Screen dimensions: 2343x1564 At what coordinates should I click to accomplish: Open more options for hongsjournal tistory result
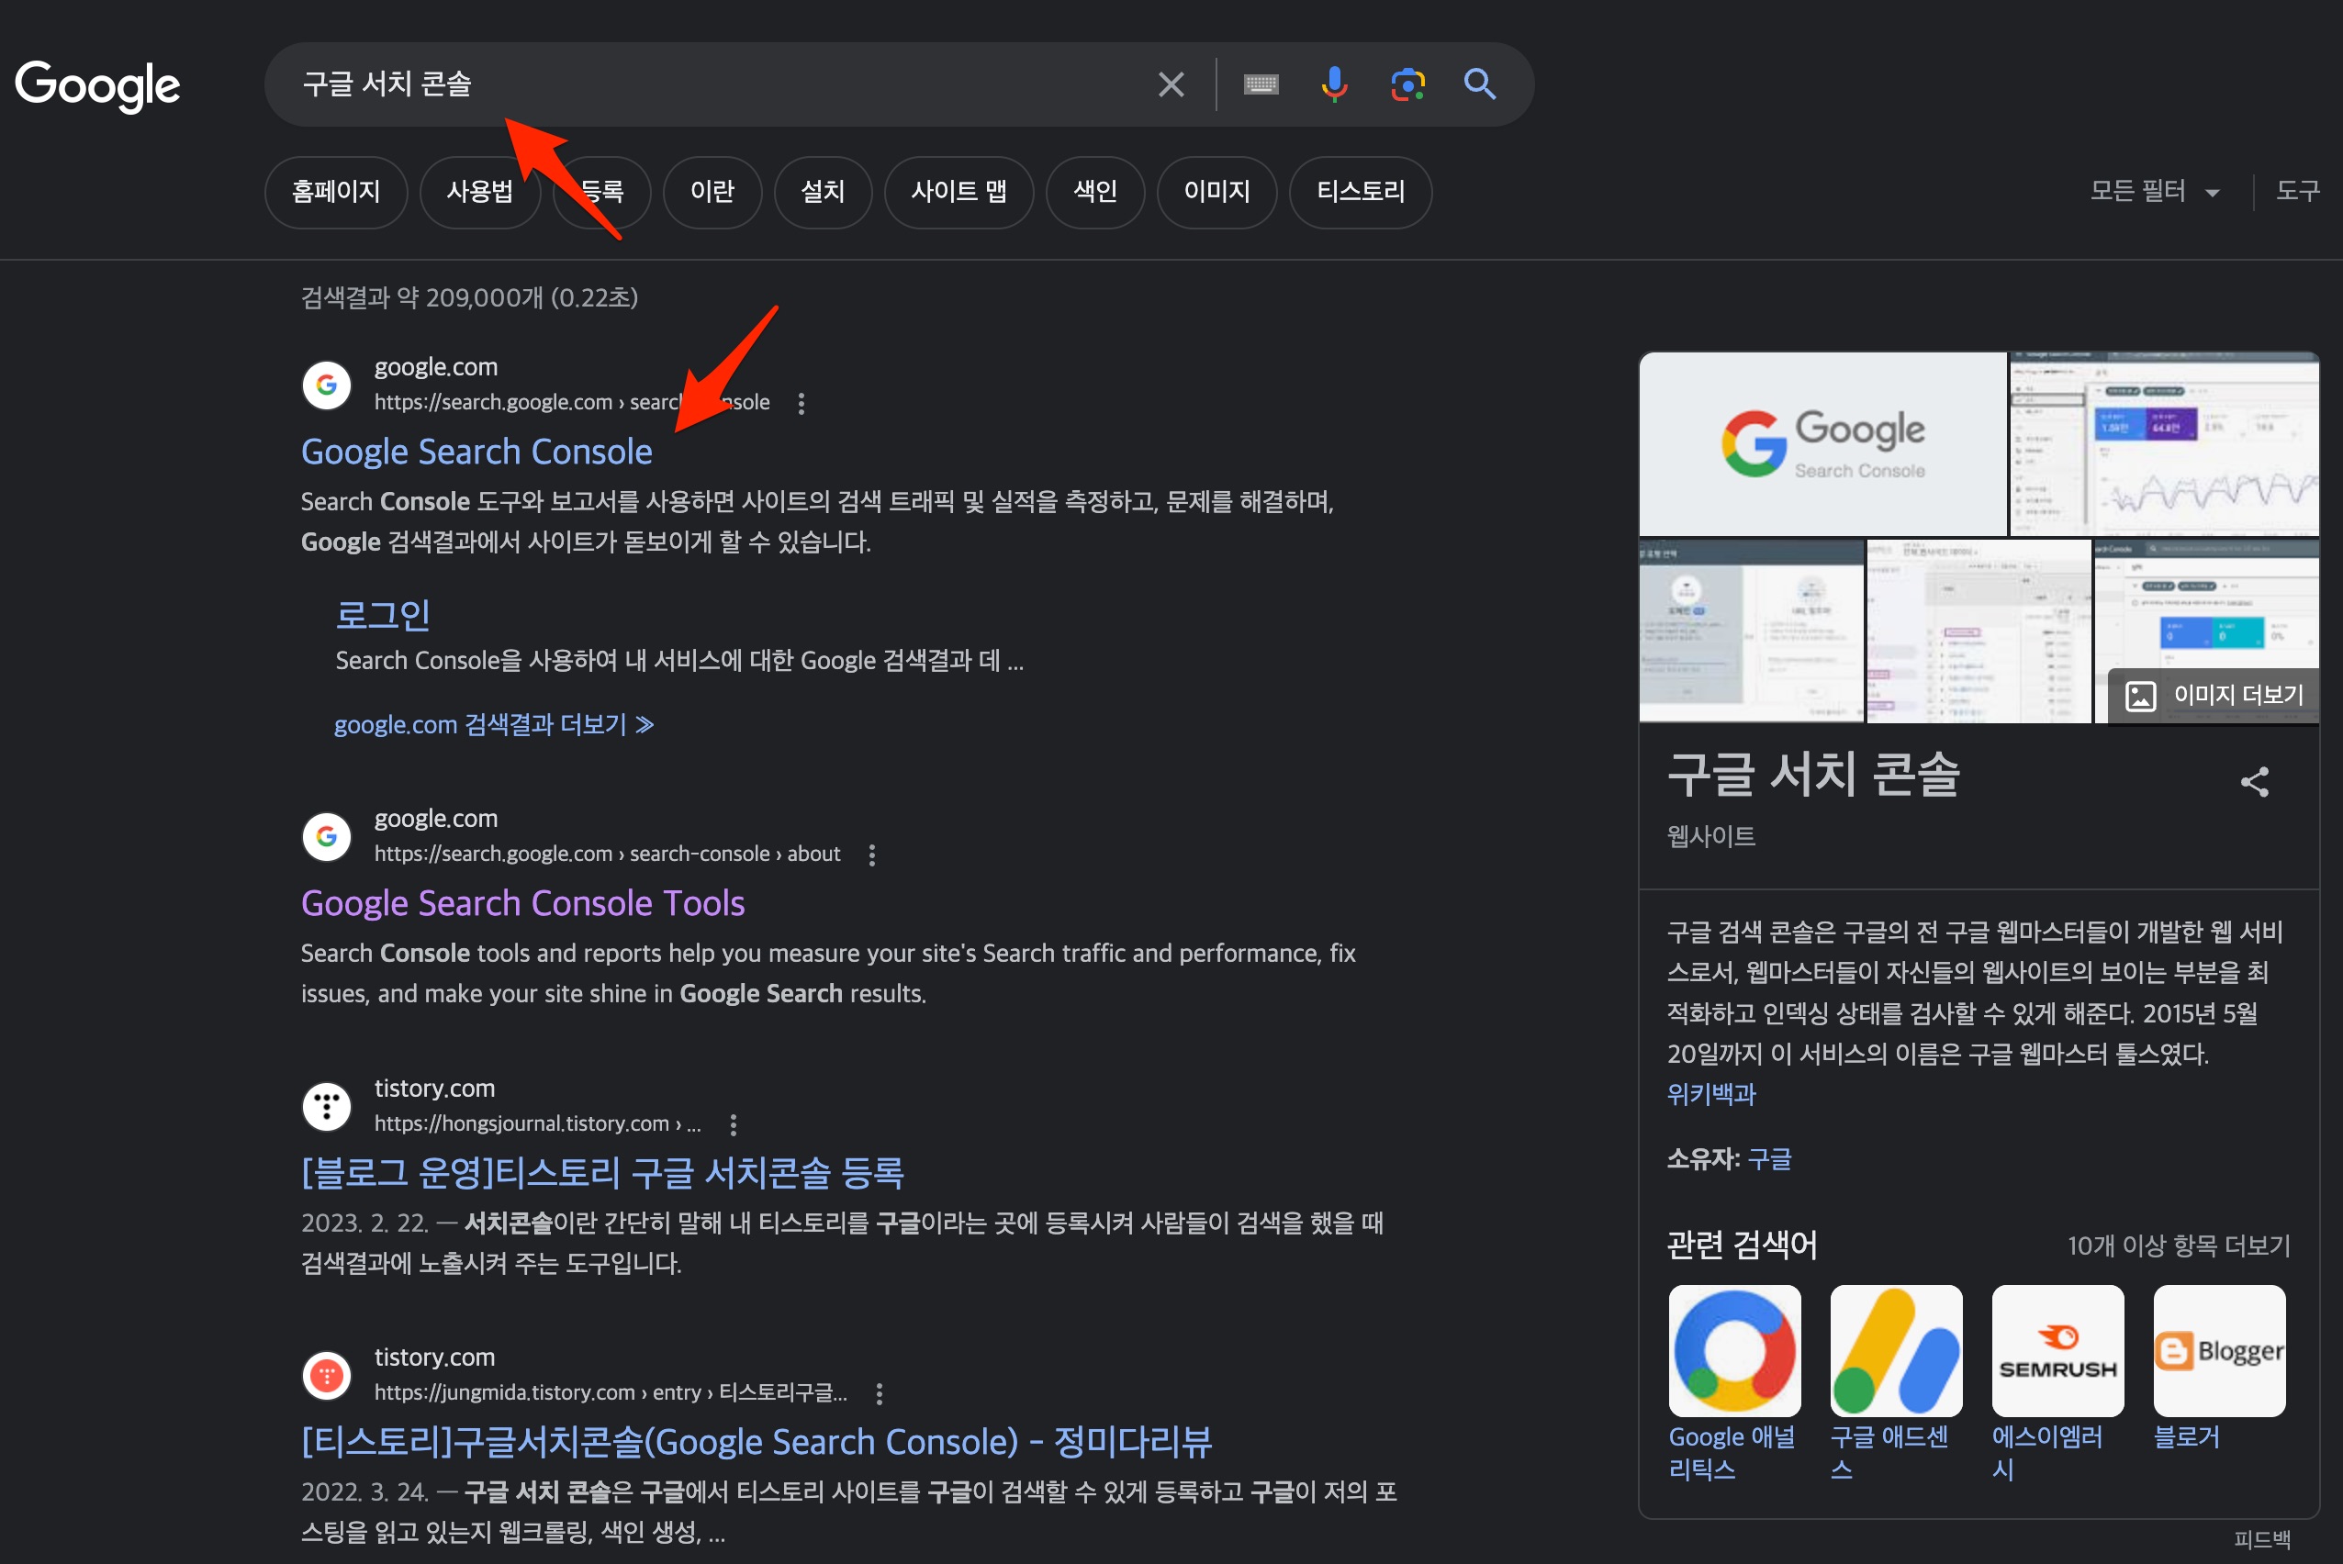coord(734,1124)
